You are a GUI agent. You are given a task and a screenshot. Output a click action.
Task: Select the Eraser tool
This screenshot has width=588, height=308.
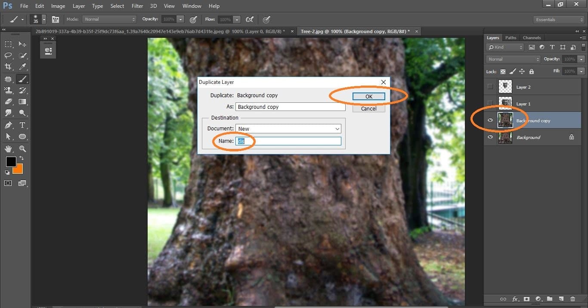tap(8, 102)
